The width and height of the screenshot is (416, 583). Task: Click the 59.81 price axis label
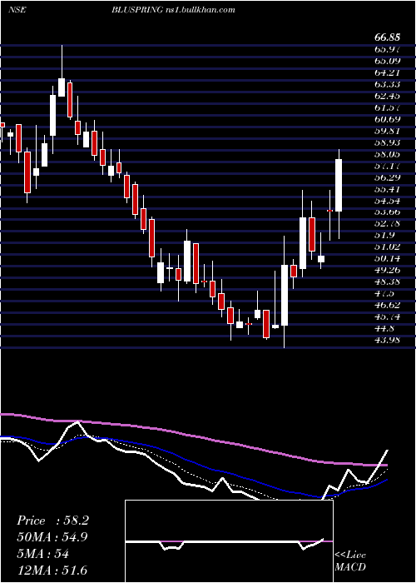click(388, 131)
